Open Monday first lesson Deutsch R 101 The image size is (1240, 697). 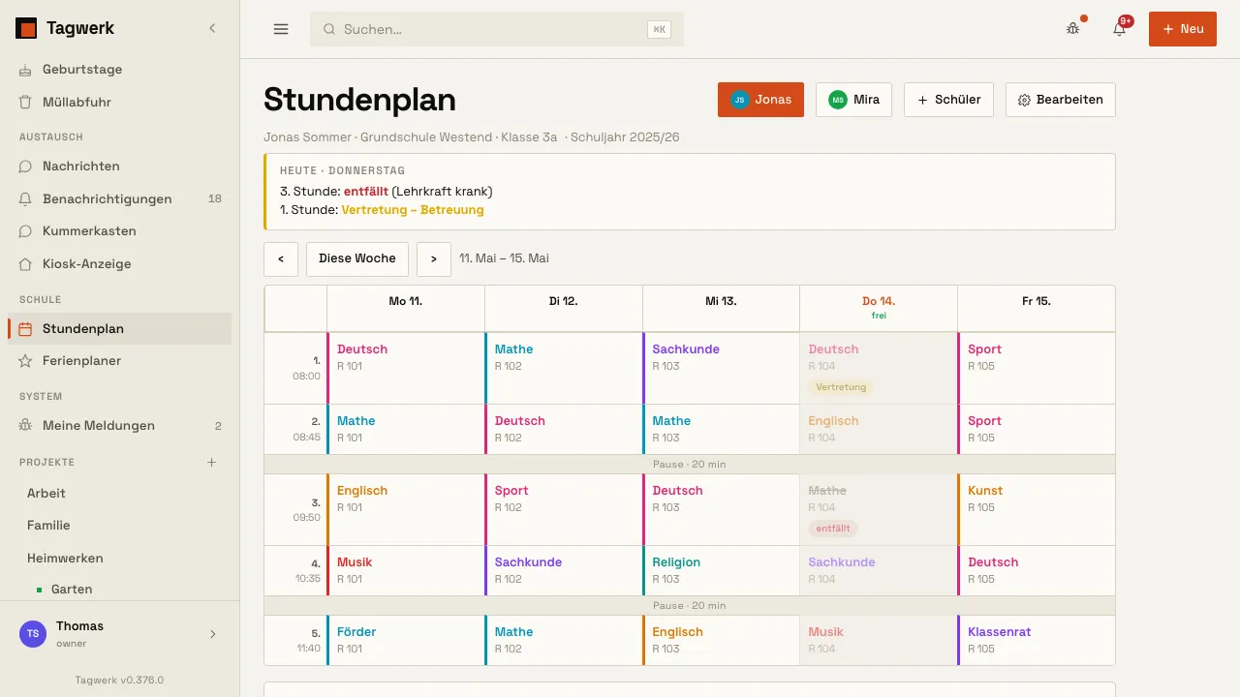pos(406,369)
